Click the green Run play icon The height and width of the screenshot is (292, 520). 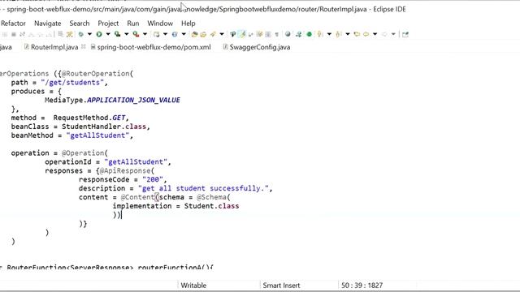click(x=99, y=34)
